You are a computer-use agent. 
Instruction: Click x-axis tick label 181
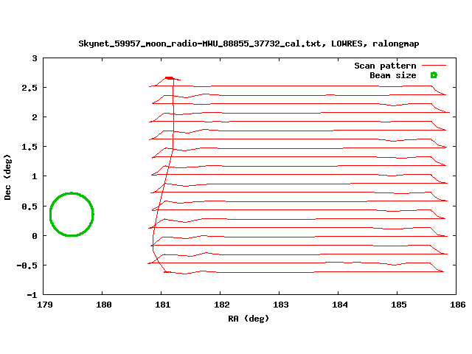(162, 305)
